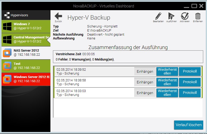Open Protokoll for the 18:39:52 backup
The height and width of the screenshot is (134, 207).
click(x=190, y=71)
